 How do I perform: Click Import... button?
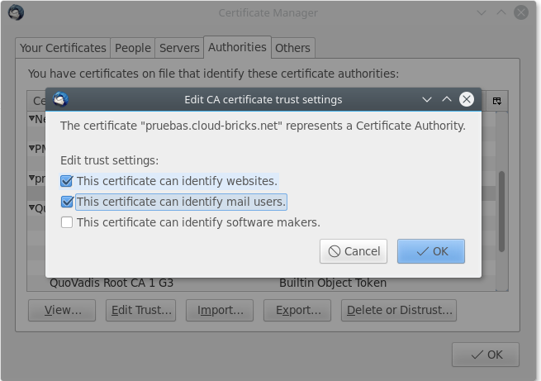pyautogui.click(x=220, y=310)
